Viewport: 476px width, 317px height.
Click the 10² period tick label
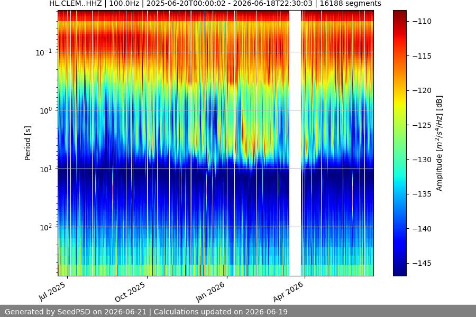click(x=46, y=227)
